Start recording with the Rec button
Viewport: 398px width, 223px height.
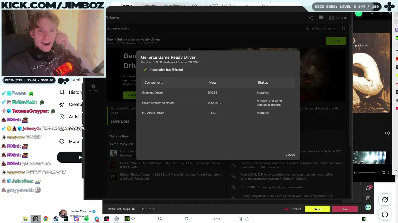[345, 209]
